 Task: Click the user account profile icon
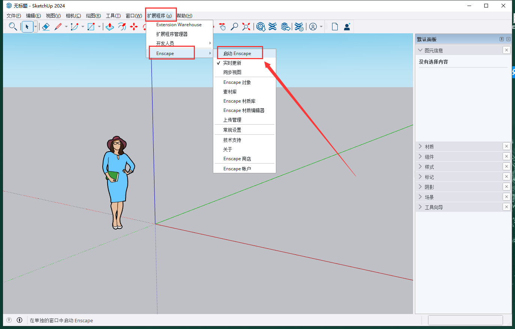(313, 27)
